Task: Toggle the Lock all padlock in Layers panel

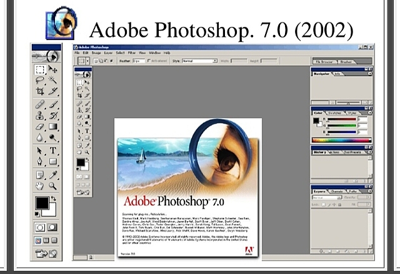Action: coord(340,205)
